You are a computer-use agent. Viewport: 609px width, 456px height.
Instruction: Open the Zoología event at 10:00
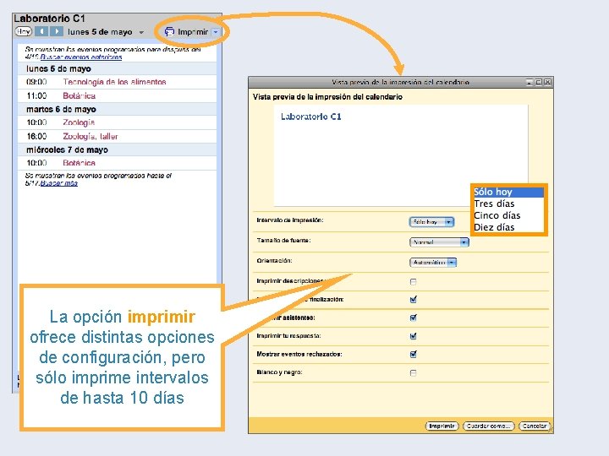pos(79,122)
